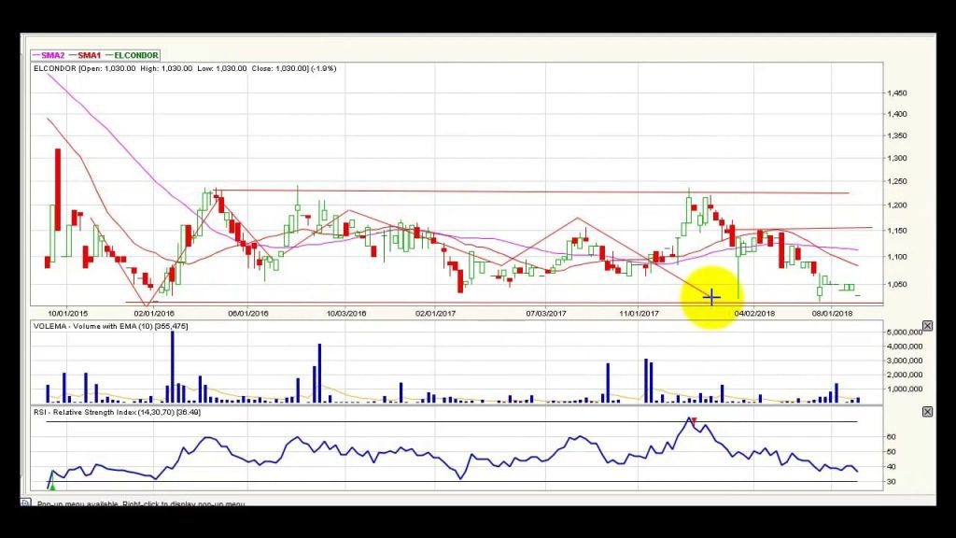Select the SMA1 legend entry
The width and height of the screenshot is (956, 538).
(x=85, y=55)
